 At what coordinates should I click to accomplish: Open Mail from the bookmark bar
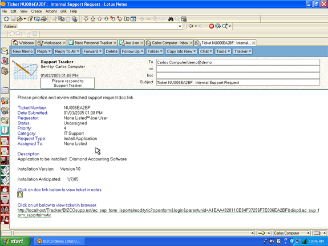click(5, 51)
